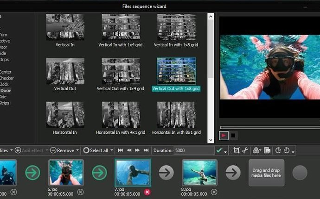Open dropdown after rotate icons
Image resolution: width=320 pixels, height=199 pixels.
point(293,152)
